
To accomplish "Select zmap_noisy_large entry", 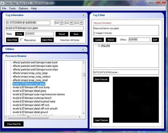I will tap(30, 73).
